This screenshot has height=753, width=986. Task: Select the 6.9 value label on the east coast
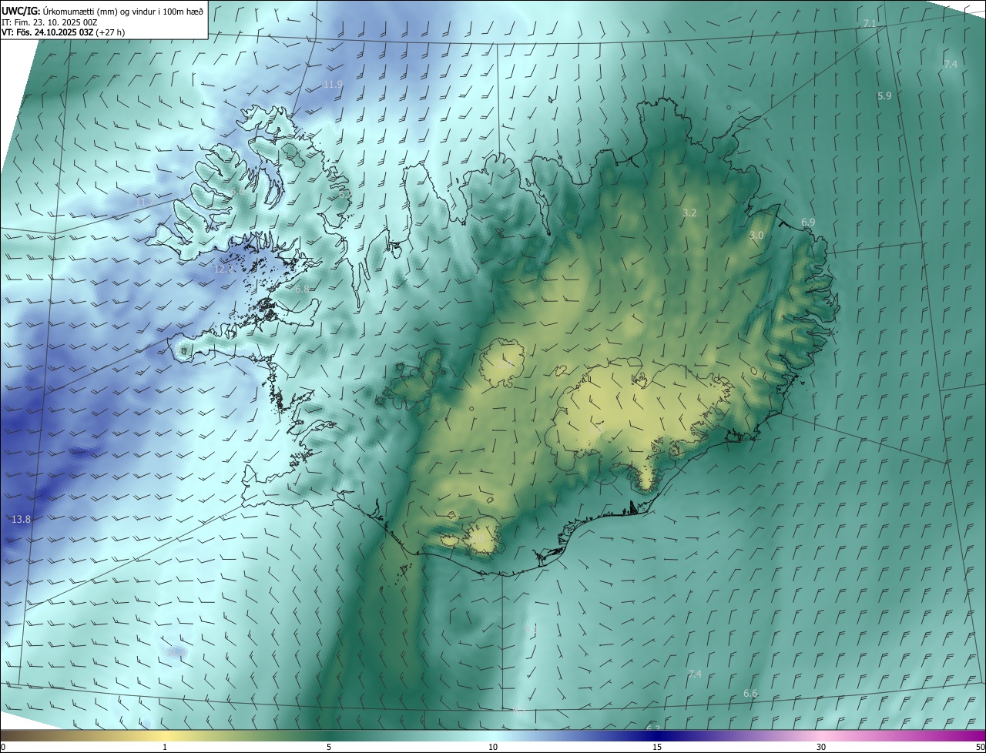click(x=808, y=223)
